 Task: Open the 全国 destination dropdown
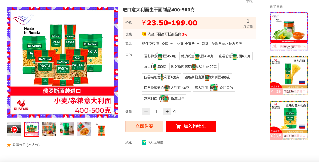click(167, 44)
